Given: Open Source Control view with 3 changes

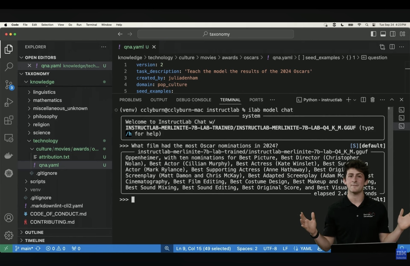Looking at the screenshot, I should [x=9, y=84].
